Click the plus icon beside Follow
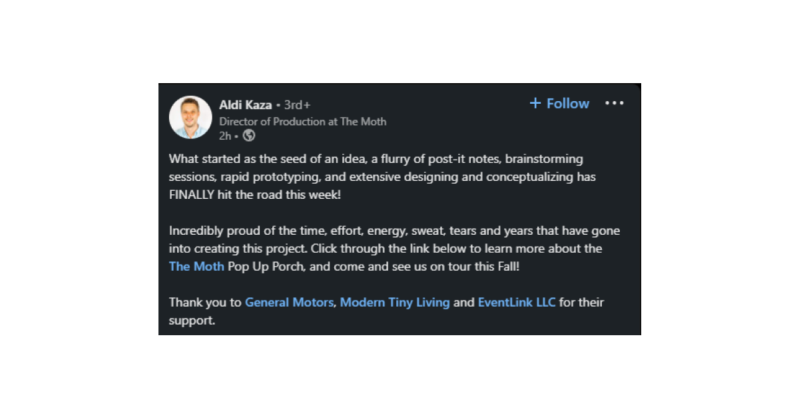This screenshot has width=799, height=419. 535,103
